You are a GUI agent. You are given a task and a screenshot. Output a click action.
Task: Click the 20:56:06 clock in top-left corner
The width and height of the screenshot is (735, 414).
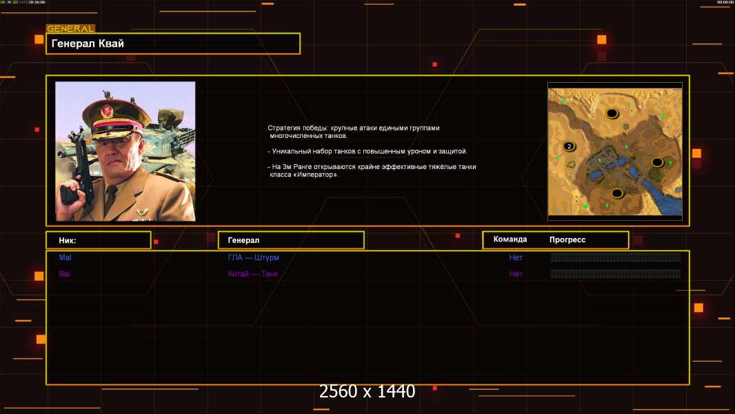37,3
